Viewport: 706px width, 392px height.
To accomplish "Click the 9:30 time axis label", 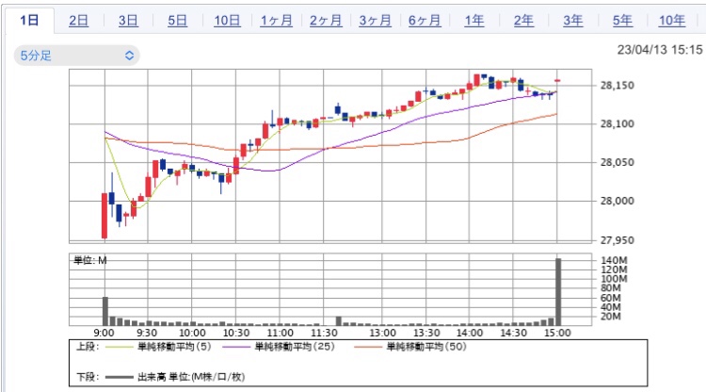I will [x=147, y=333].
